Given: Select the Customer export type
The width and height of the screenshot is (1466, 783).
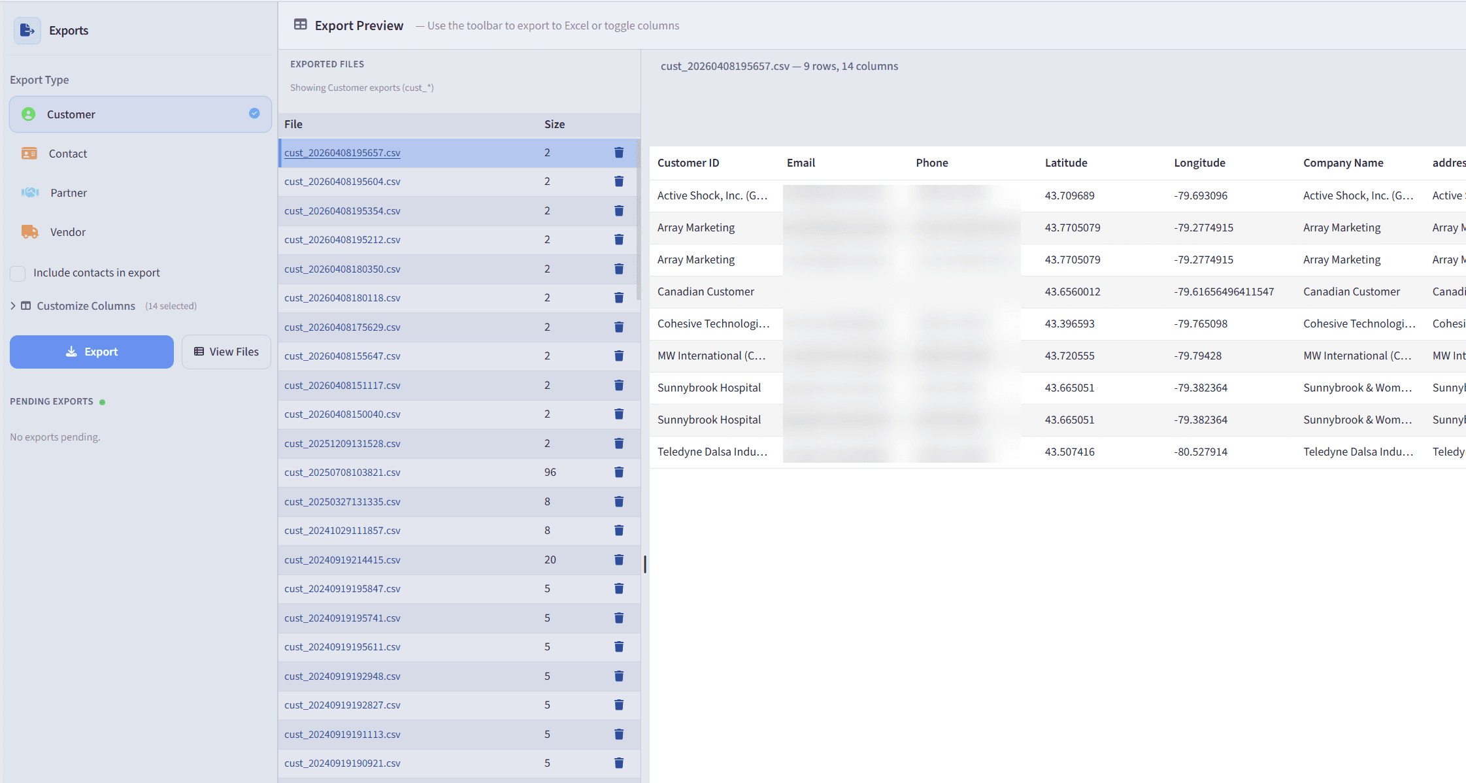Looking at the screenshot, I should (141, 114).
